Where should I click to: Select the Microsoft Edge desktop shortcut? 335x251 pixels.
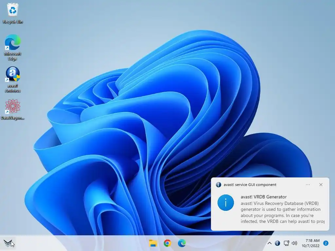13,47
